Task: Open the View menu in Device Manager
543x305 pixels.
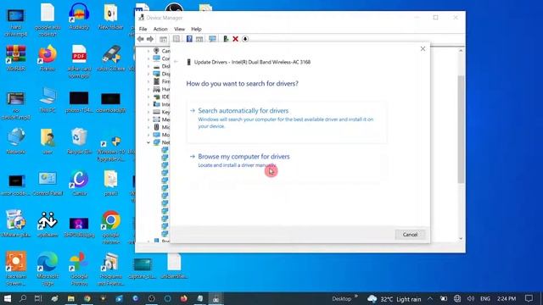Action: coord(179,29)
